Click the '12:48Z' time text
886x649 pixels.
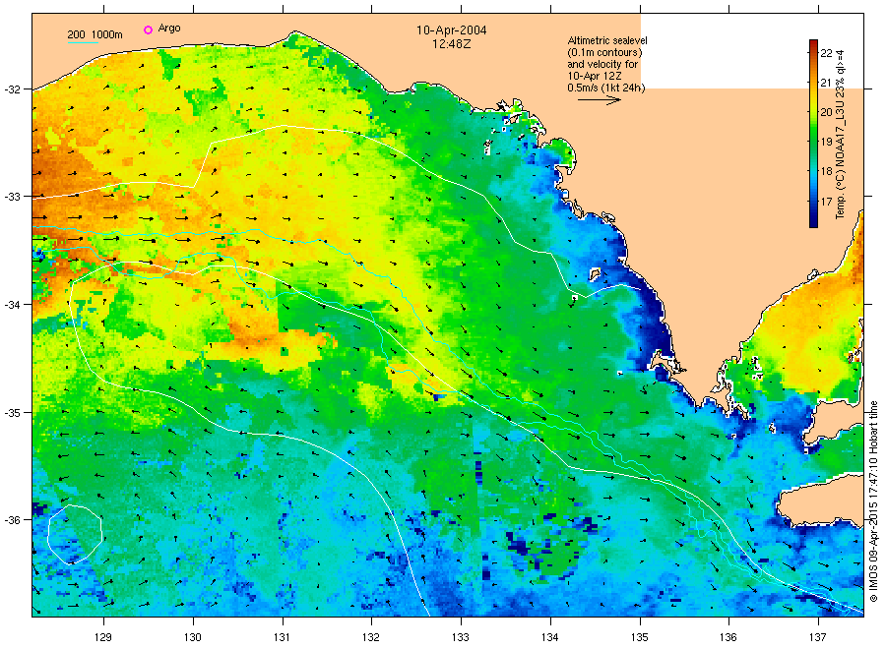452,44
